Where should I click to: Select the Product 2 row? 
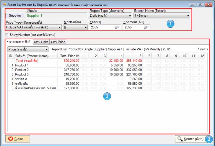[22, 70]
